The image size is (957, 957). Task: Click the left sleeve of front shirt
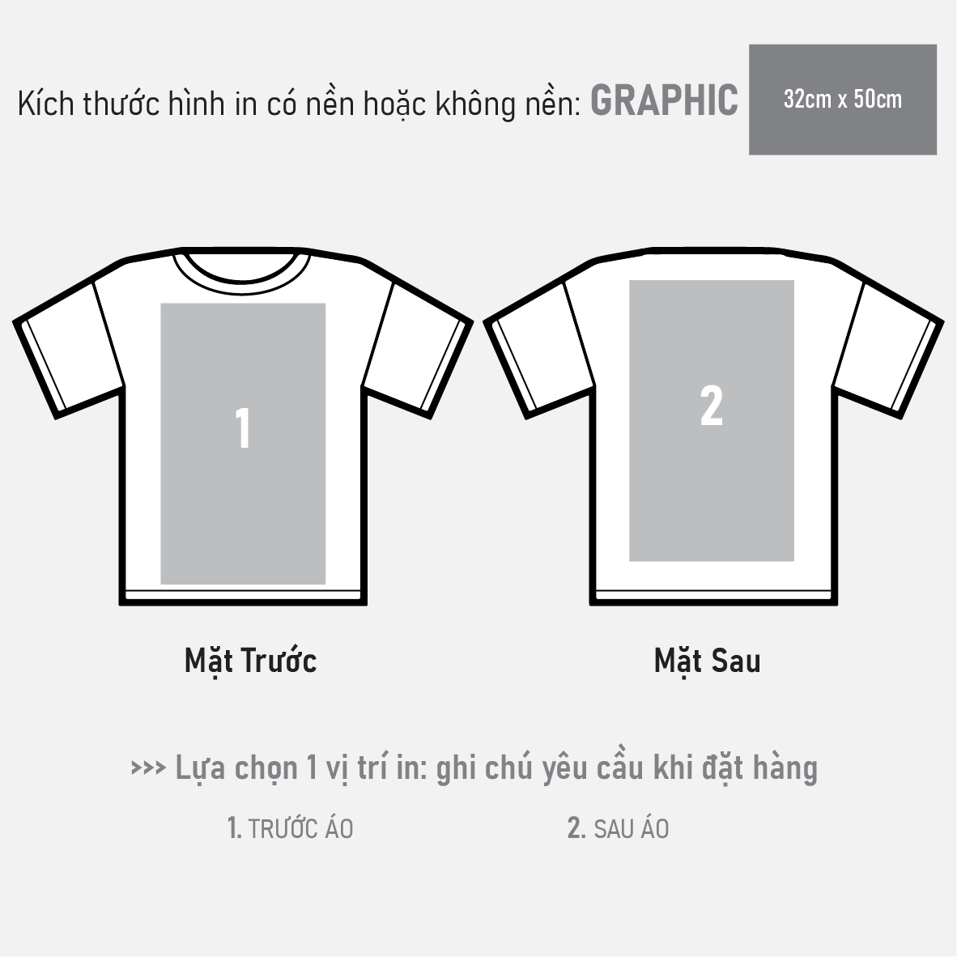[x=68, y=351]
